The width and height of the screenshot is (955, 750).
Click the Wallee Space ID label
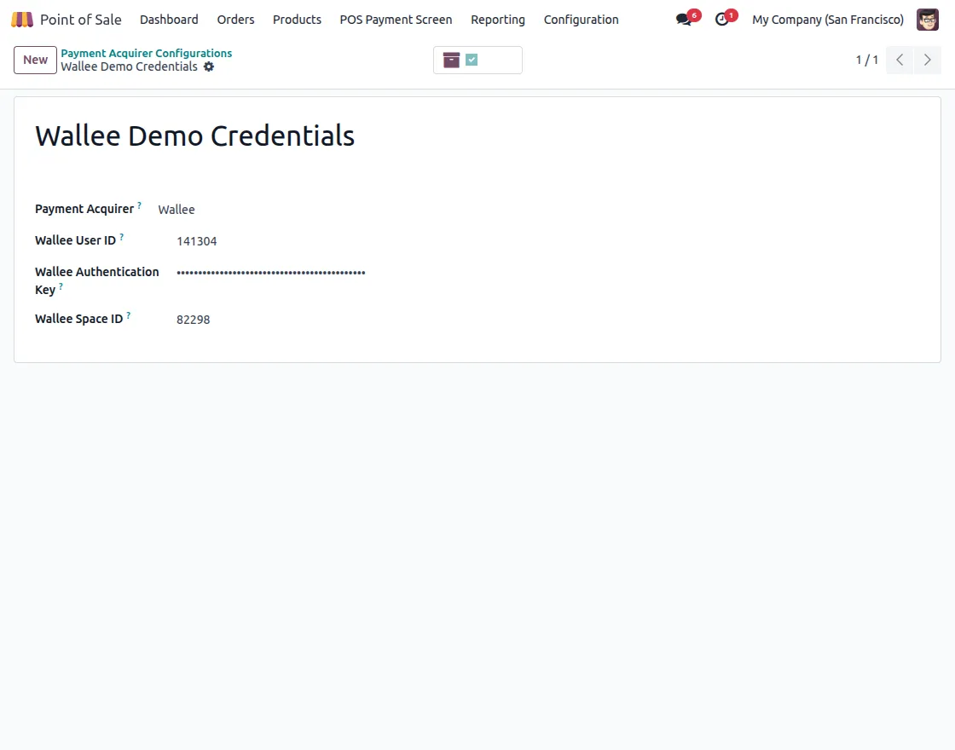79,319
